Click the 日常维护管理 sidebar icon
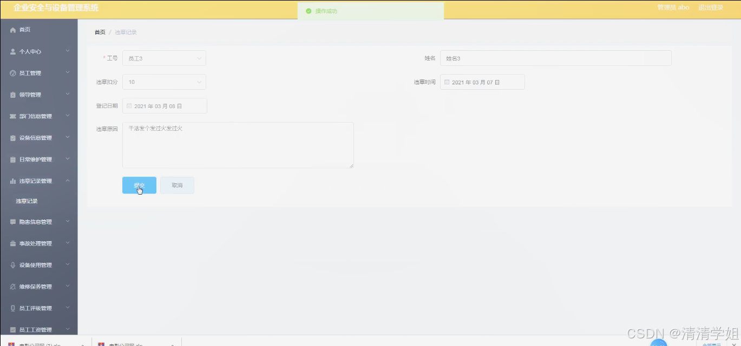 click(13, 159)
